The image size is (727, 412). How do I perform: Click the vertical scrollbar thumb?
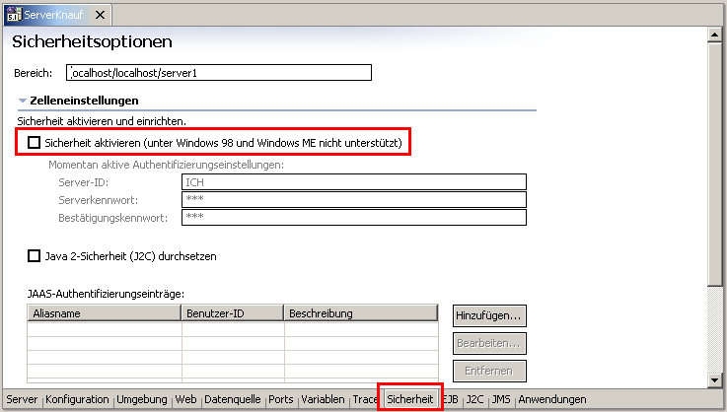(714, 164)
